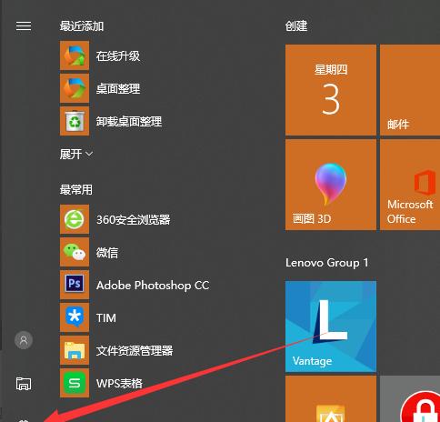Viewport: 440px width, 422px height.
Task: Click the 360安全浏览器 icon
Action: 75,219
